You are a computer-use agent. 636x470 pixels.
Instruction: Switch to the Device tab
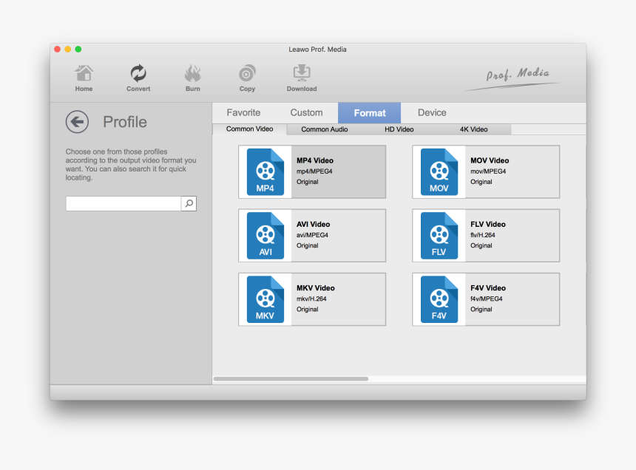pos(432,112)
